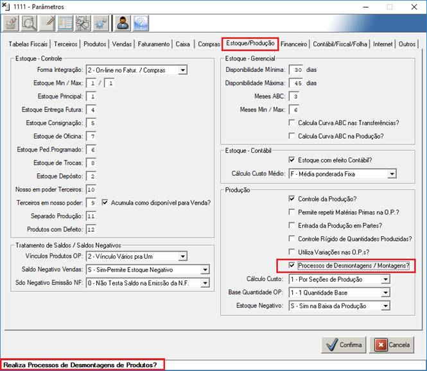Click the Estoque Max field after the slash
The height and width of the screenshot is (371, 427).
(109, 83)
